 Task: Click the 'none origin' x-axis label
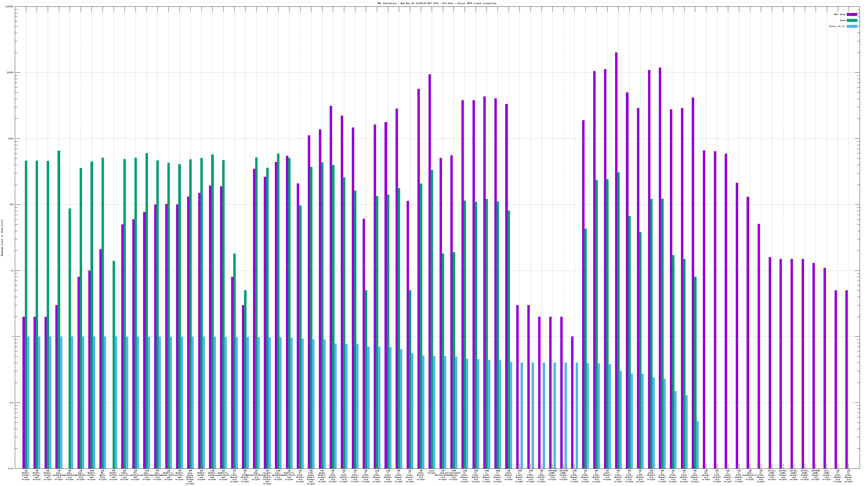point(432,472)
